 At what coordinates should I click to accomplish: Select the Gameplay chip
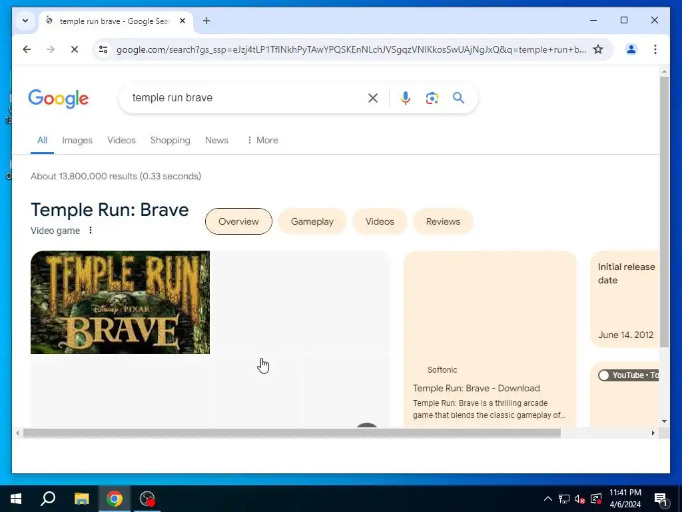coord(312,221)
